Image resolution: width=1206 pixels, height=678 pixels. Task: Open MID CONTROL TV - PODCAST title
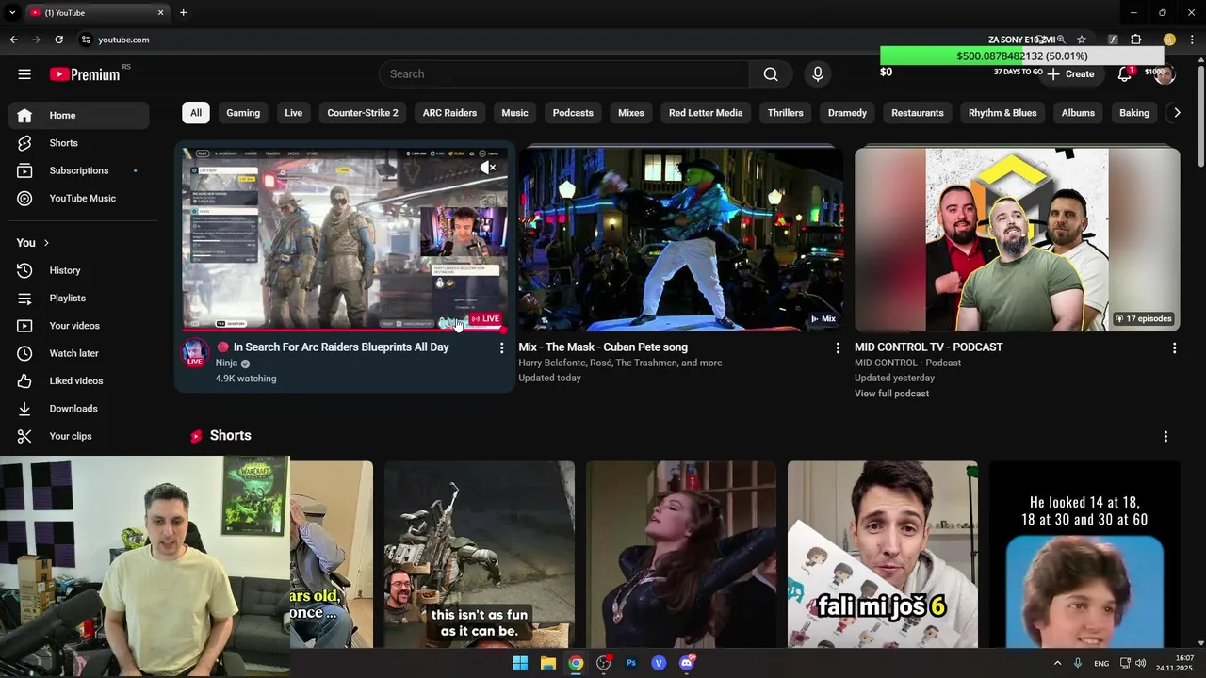point(929,347)
